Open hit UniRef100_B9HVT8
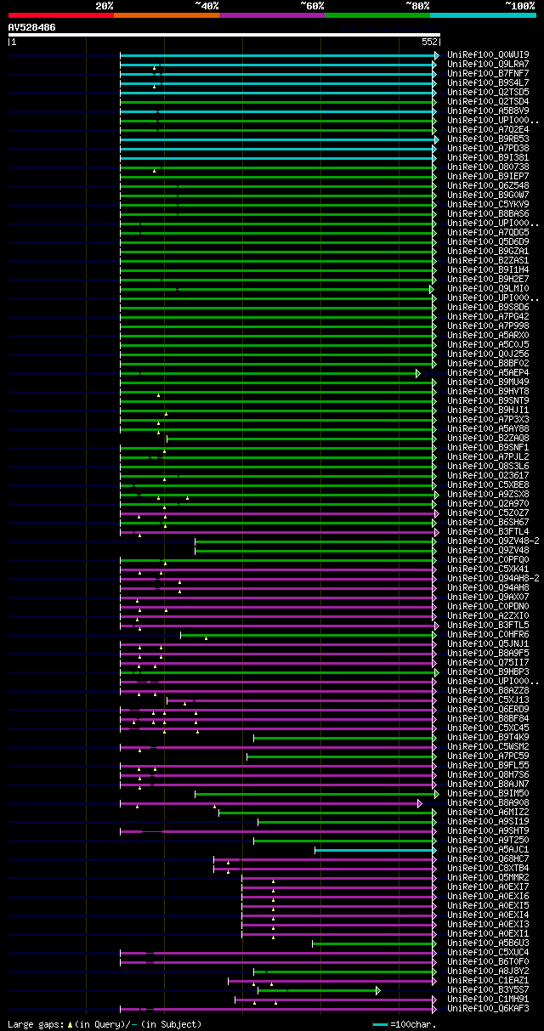The image size is (544, 1031). (x=489, y=392)
